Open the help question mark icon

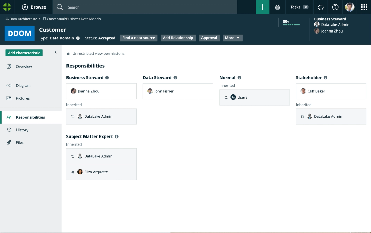pyautogui.click(x=335, y=7)
